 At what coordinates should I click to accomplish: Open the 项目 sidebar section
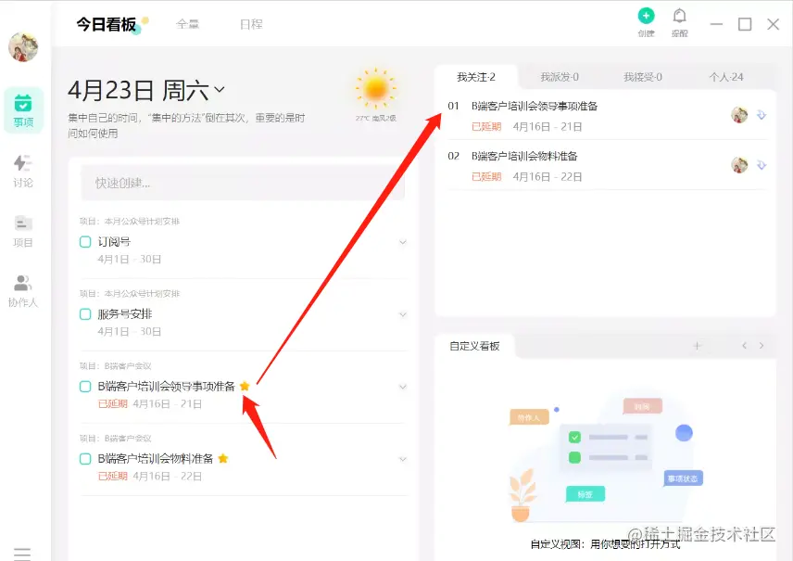tap(23, 232)
